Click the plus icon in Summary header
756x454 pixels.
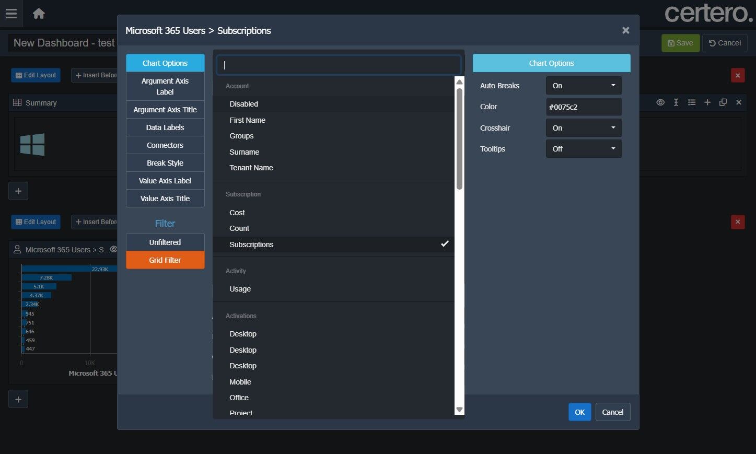707,102
